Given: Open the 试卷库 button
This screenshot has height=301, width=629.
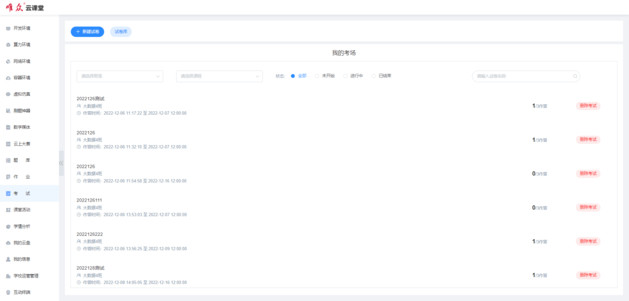Looking at the screenshot, I should (121, 31).
